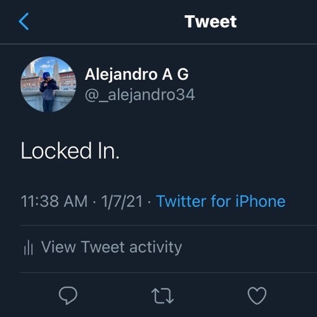317x317 pixels.
Task: Open the Twitter for iPhone source link
Action: click(x=221, y=201)
